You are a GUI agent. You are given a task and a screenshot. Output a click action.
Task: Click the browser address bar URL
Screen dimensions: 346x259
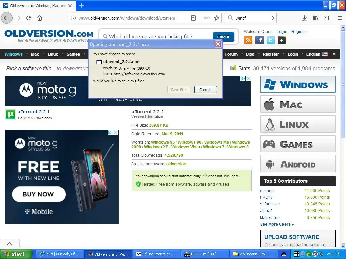128,18
